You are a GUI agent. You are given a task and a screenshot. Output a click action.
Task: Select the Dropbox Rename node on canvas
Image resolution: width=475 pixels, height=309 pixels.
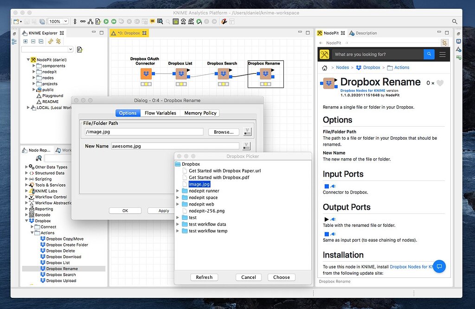click(x=265, y=74)
